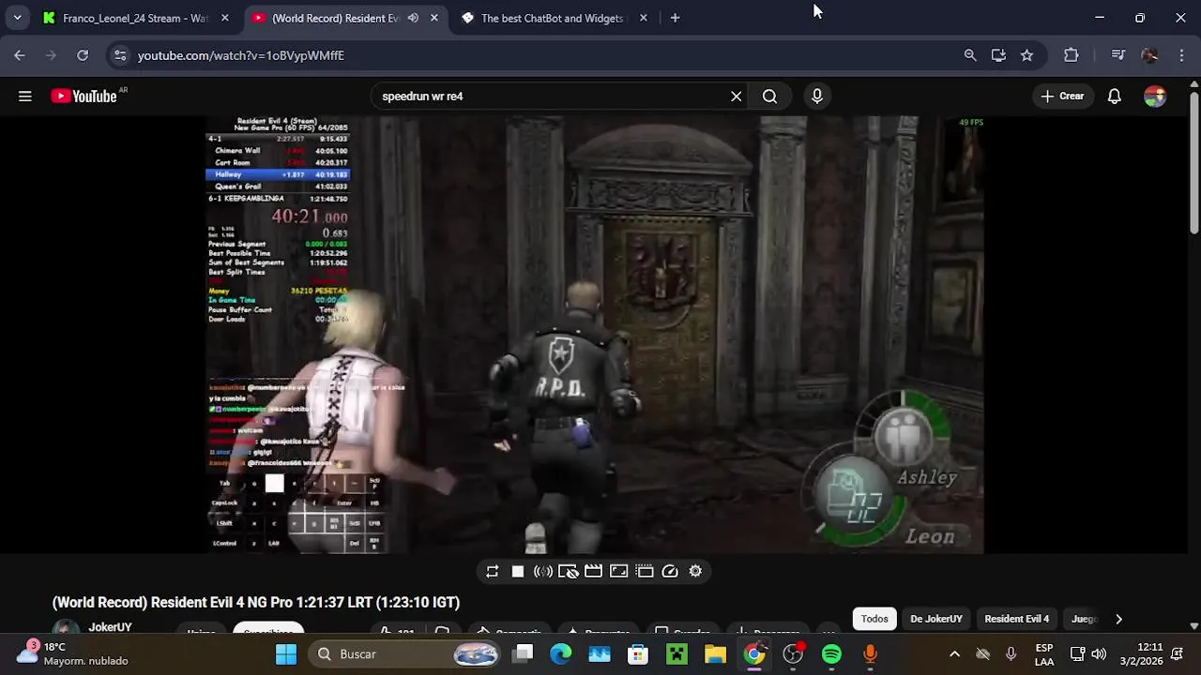The height and width of the screenshot is (675, 1201).
Task: Show more chips with the right arrow
Action: (x=1118, y=619)
